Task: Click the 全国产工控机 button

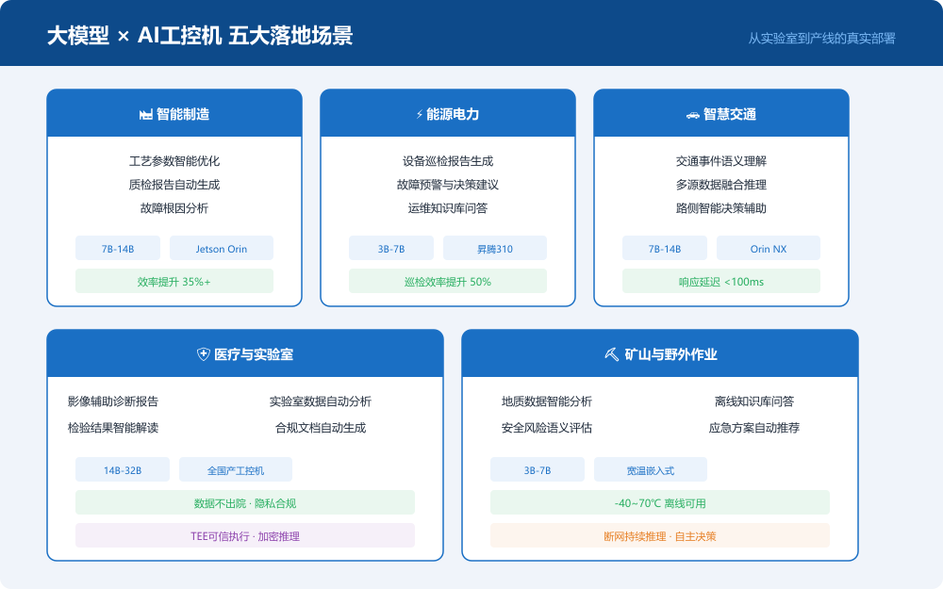Action: [236, 469]
